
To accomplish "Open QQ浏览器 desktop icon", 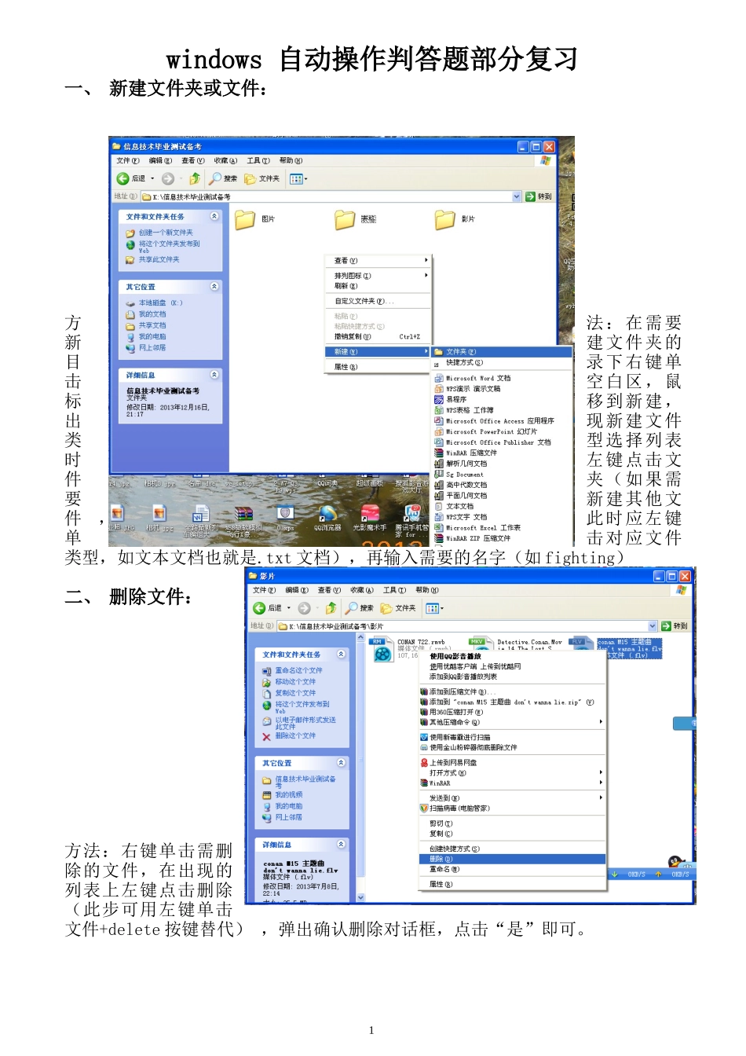I will (x=327, y=519).
